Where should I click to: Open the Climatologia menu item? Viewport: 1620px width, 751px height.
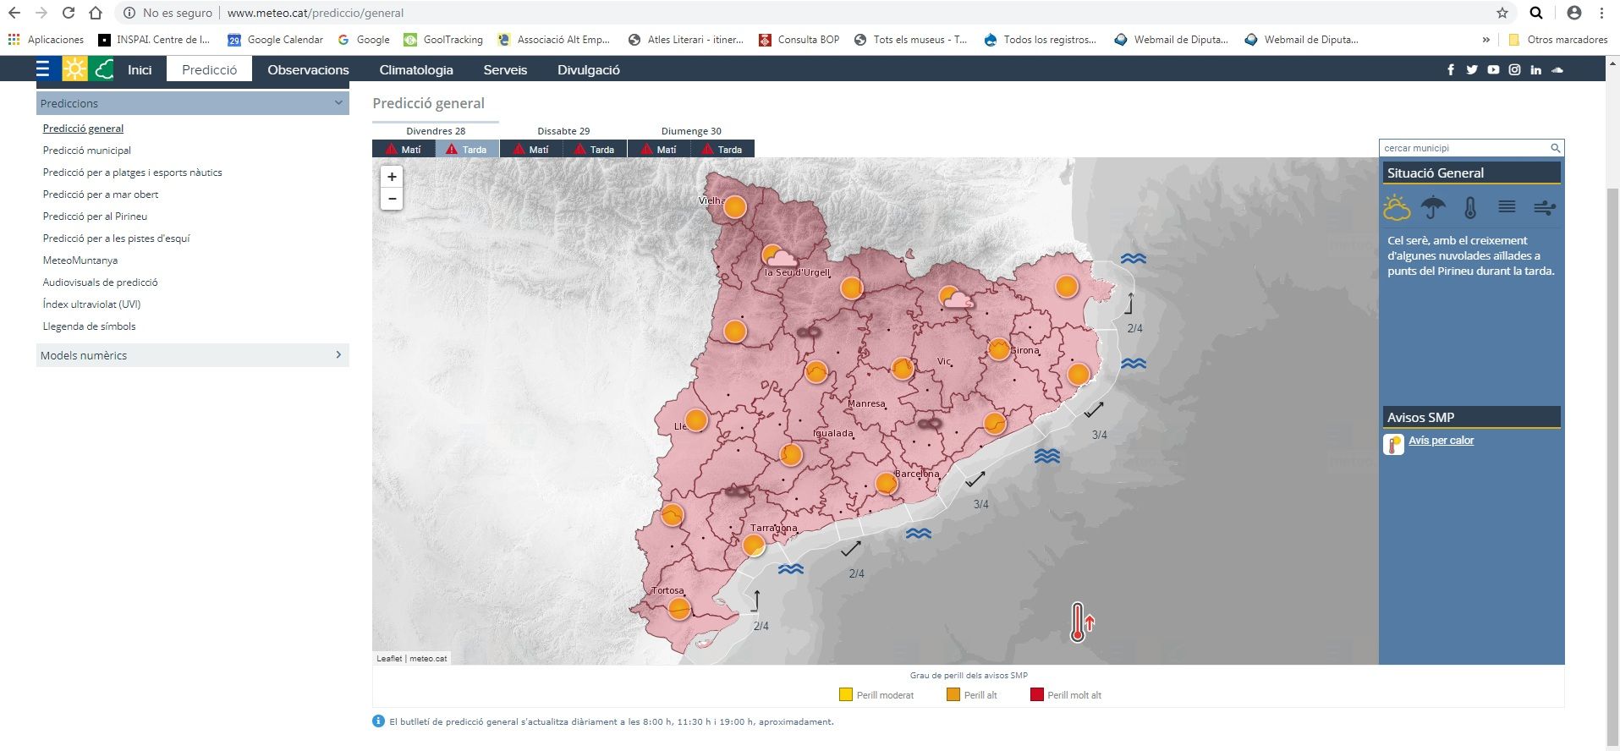tap(416, 69)
